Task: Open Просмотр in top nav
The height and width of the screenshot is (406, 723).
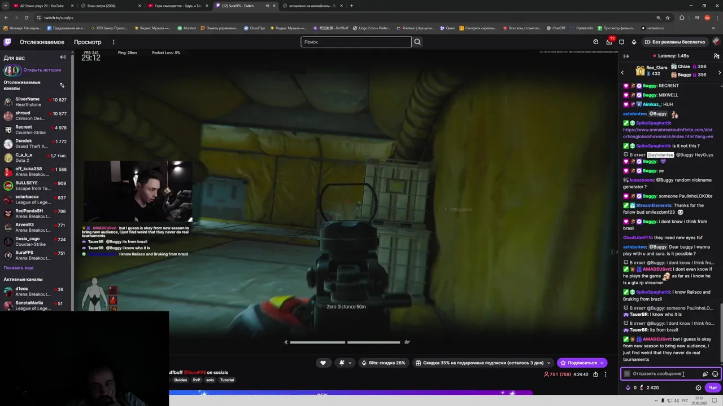Action: pos(88,42)
